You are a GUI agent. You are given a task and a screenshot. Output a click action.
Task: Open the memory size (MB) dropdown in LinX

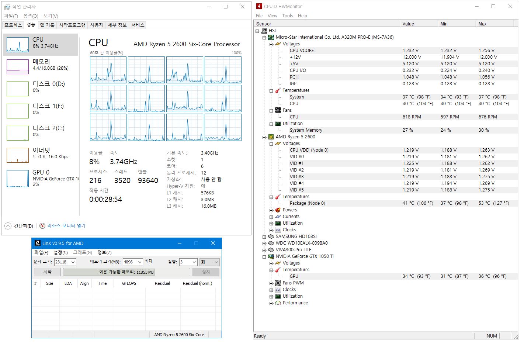[x=140, y=262]
